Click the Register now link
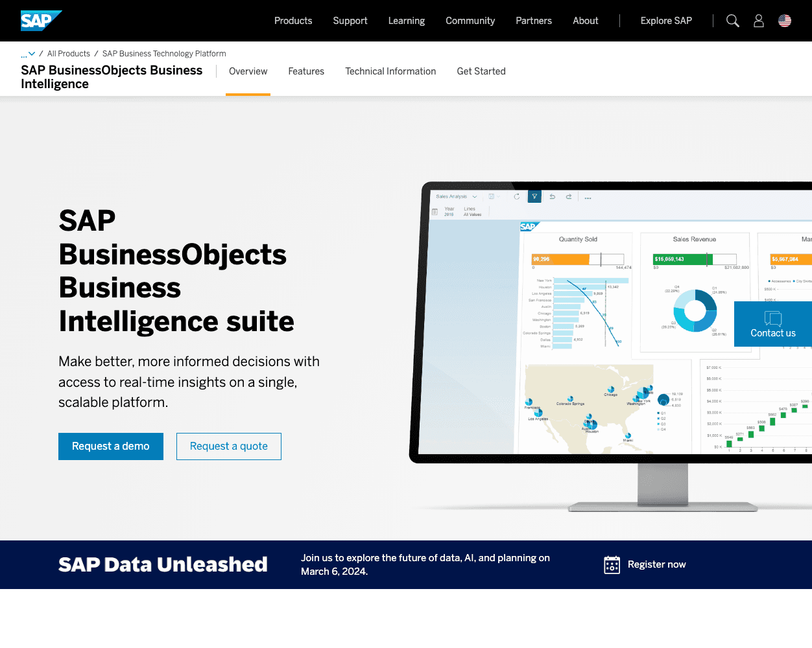This screenshot has width=812, height=648. click(x=656, y=564)
